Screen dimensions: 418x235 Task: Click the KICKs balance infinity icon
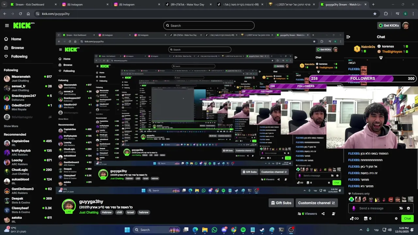tap(354, 219)
